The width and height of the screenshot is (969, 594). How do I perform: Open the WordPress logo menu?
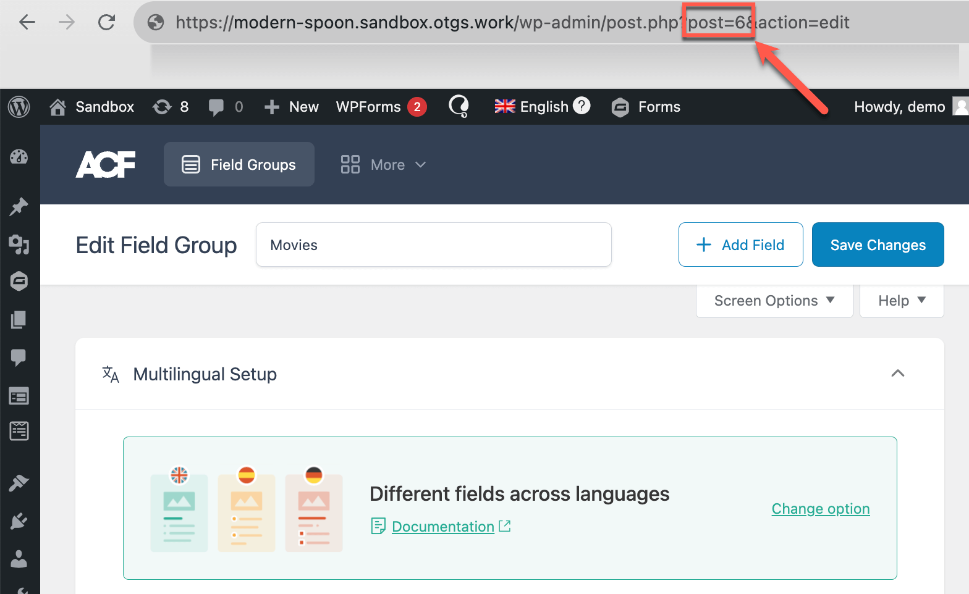19,107
